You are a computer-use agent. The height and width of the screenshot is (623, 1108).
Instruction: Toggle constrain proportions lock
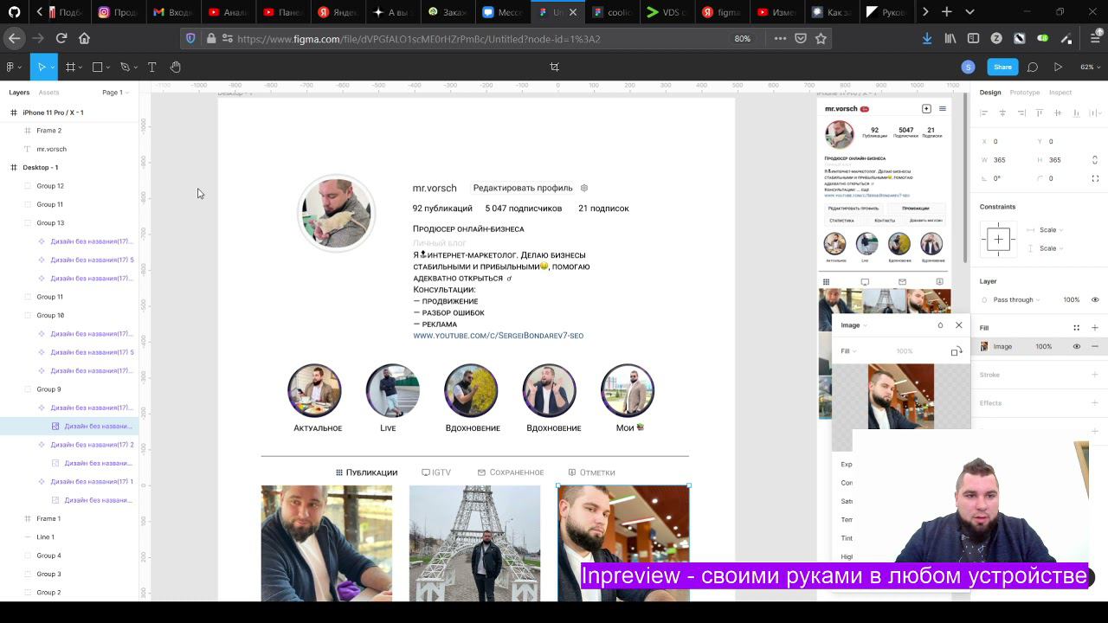1095,160
